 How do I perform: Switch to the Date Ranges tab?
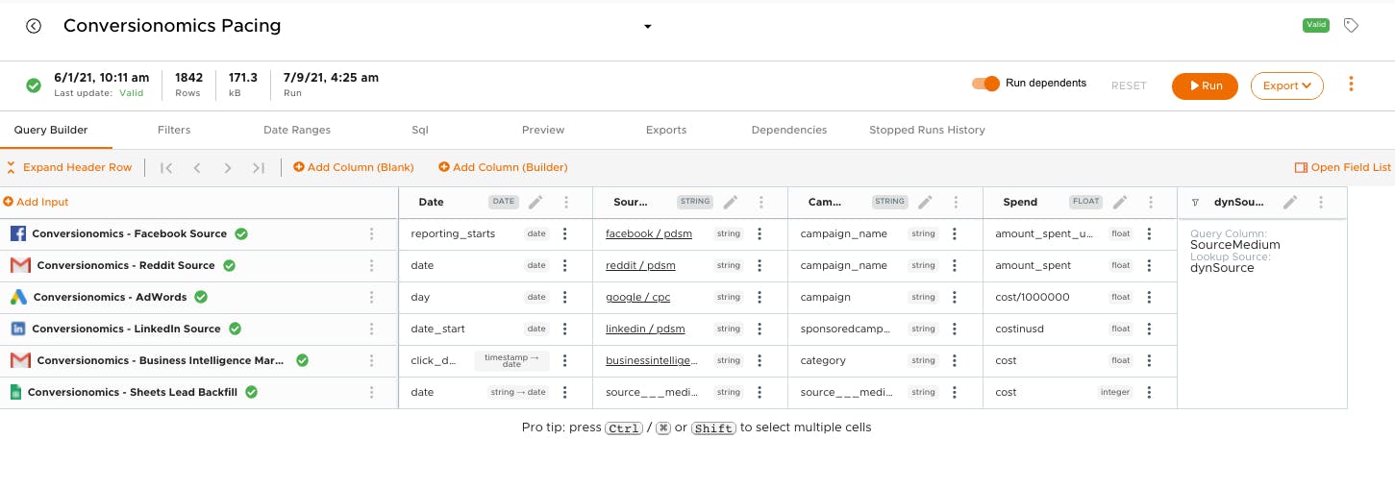click(297, 130)
